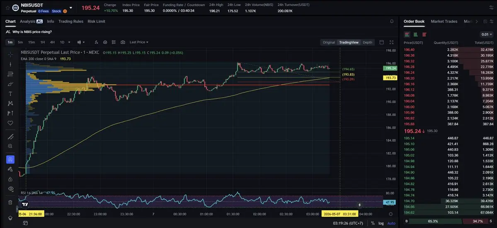Switch chart to TradingView mode

pos(349,42)
